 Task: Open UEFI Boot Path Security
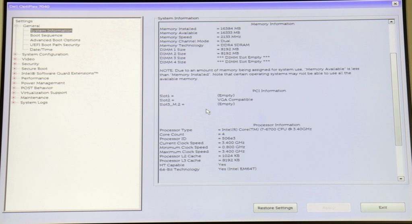point(55,45)
